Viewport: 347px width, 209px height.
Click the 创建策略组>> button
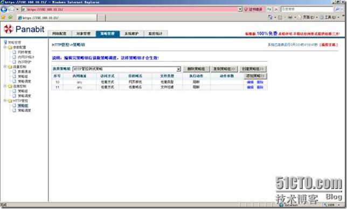(x=253, y=69)
